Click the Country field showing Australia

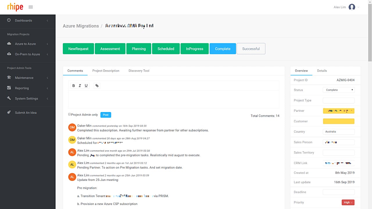tap(339, 132)
